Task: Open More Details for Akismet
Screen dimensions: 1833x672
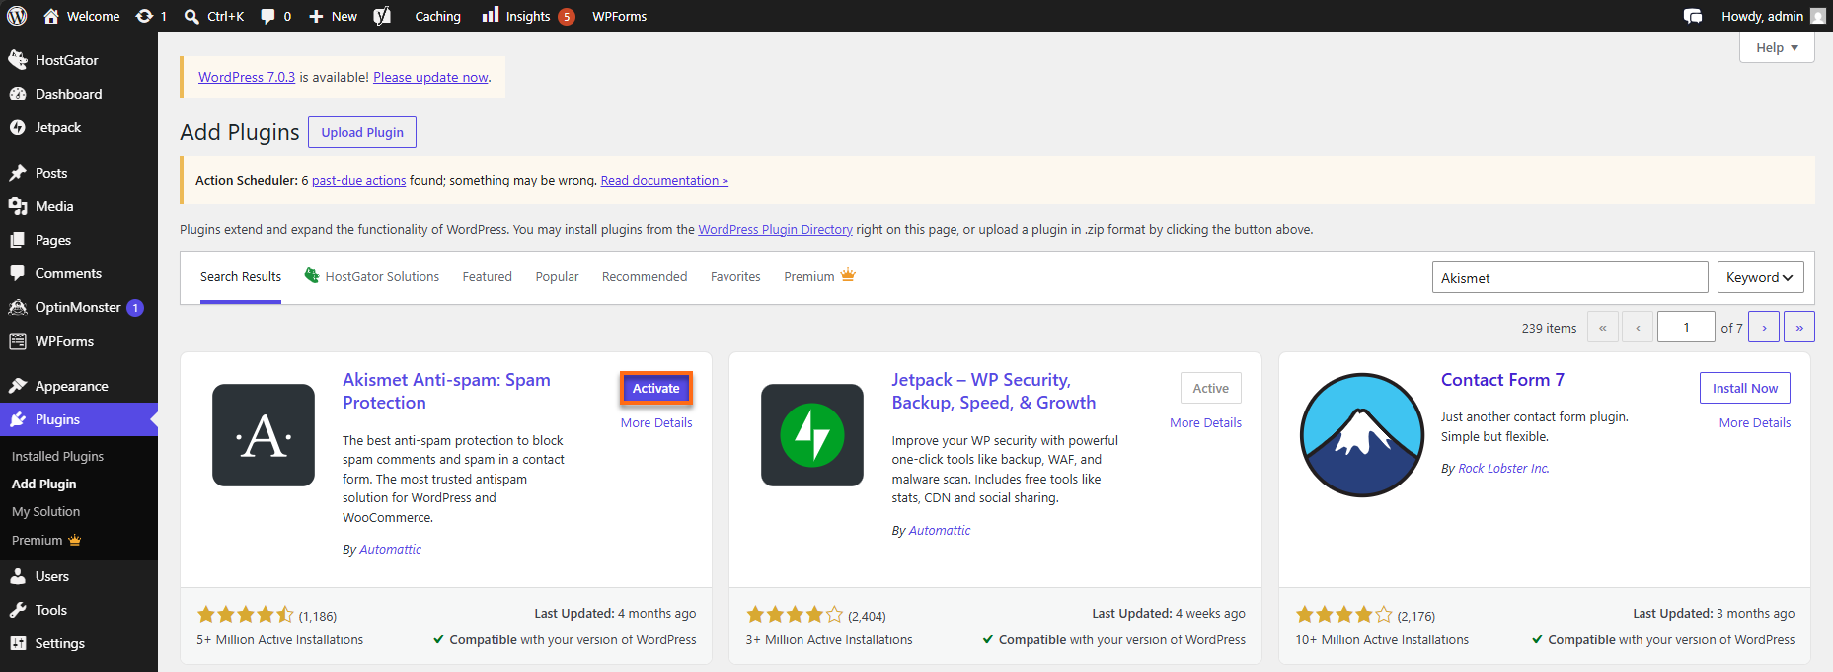Action: (656, 422)
